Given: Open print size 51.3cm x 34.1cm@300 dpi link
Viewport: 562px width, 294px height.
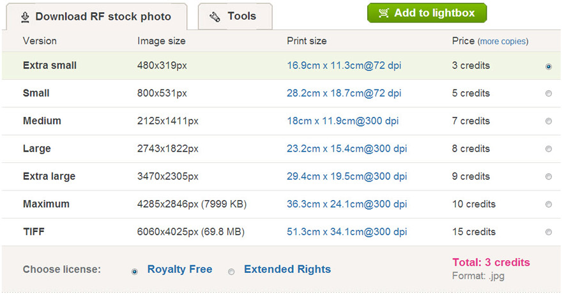Looking at the screenshot, I should click(347, 232).
